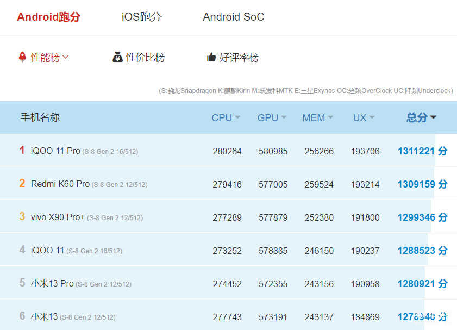Click the 手机名称 column header
The height and width of the screenshot is (330, 457).
pos(40,117)
